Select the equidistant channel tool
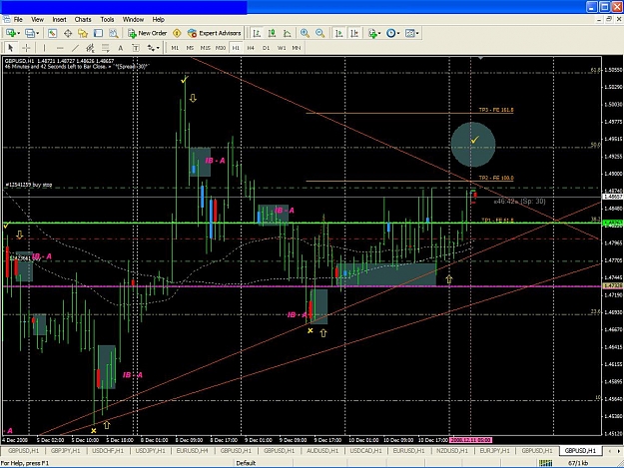The width and height of the screenshot is (624, 468). [x=90, y=48]
